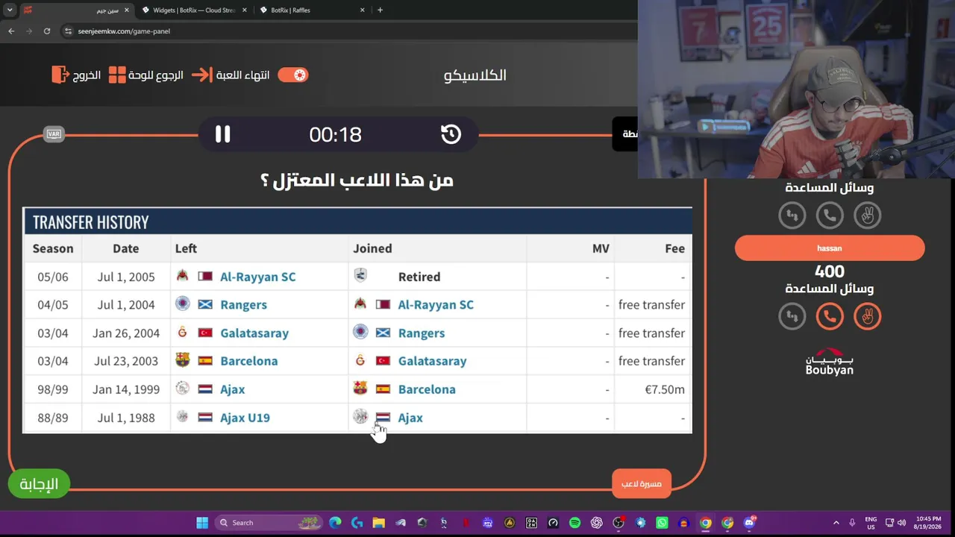Reset the timer with the restart icon
Viewport: 955px width, 537px height.
(x=451, y=134)
